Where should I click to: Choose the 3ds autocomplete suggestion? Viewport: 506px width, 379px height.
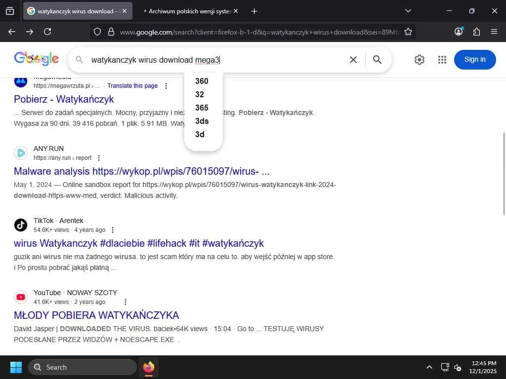203,121
